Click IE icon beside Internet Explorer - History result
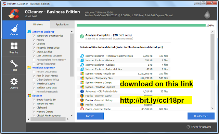The image size is (219, 134). [x=82, y=60]
